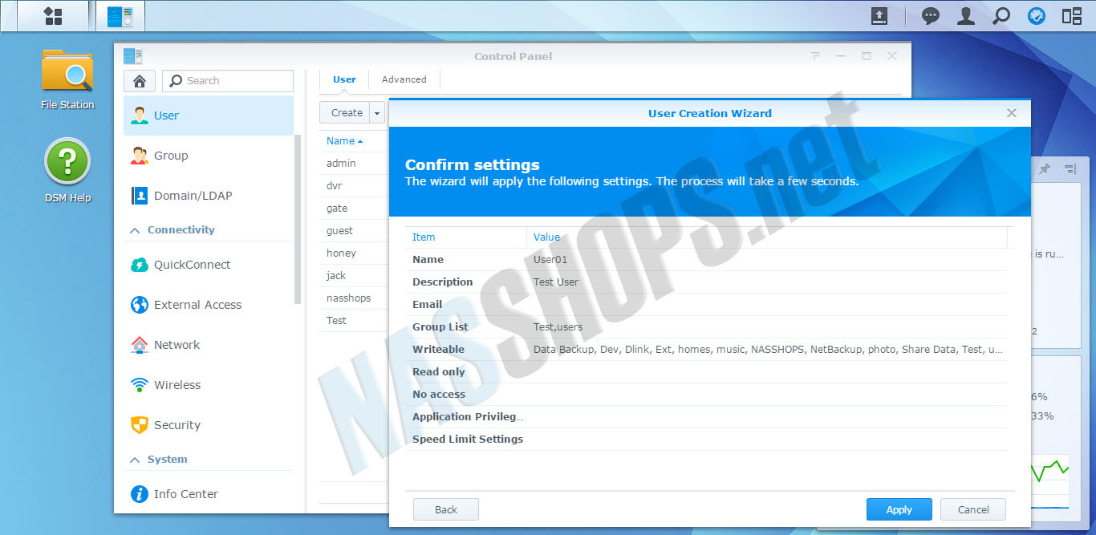Image resolution: width=1096 pixels, height=535 pixels.
Task: Go Back in the wizard
Action: [x=446, y=509]
